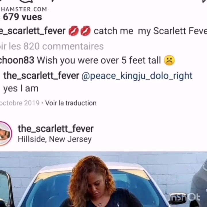Click the first kiss lips emoji
207x207 pixels.
[x=74, y=31]
